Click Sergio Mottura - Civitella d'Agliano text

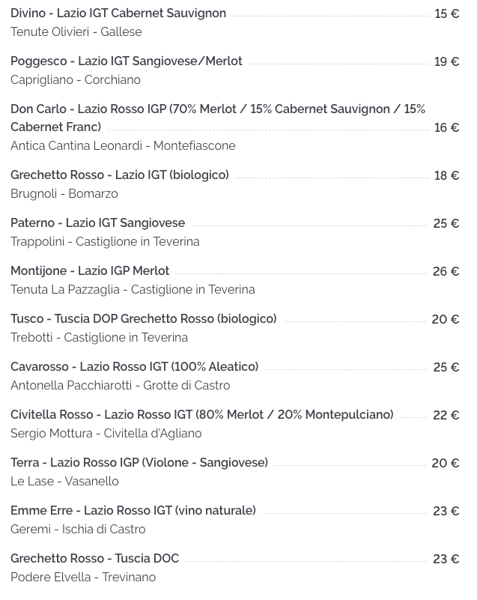coord(106,434)
